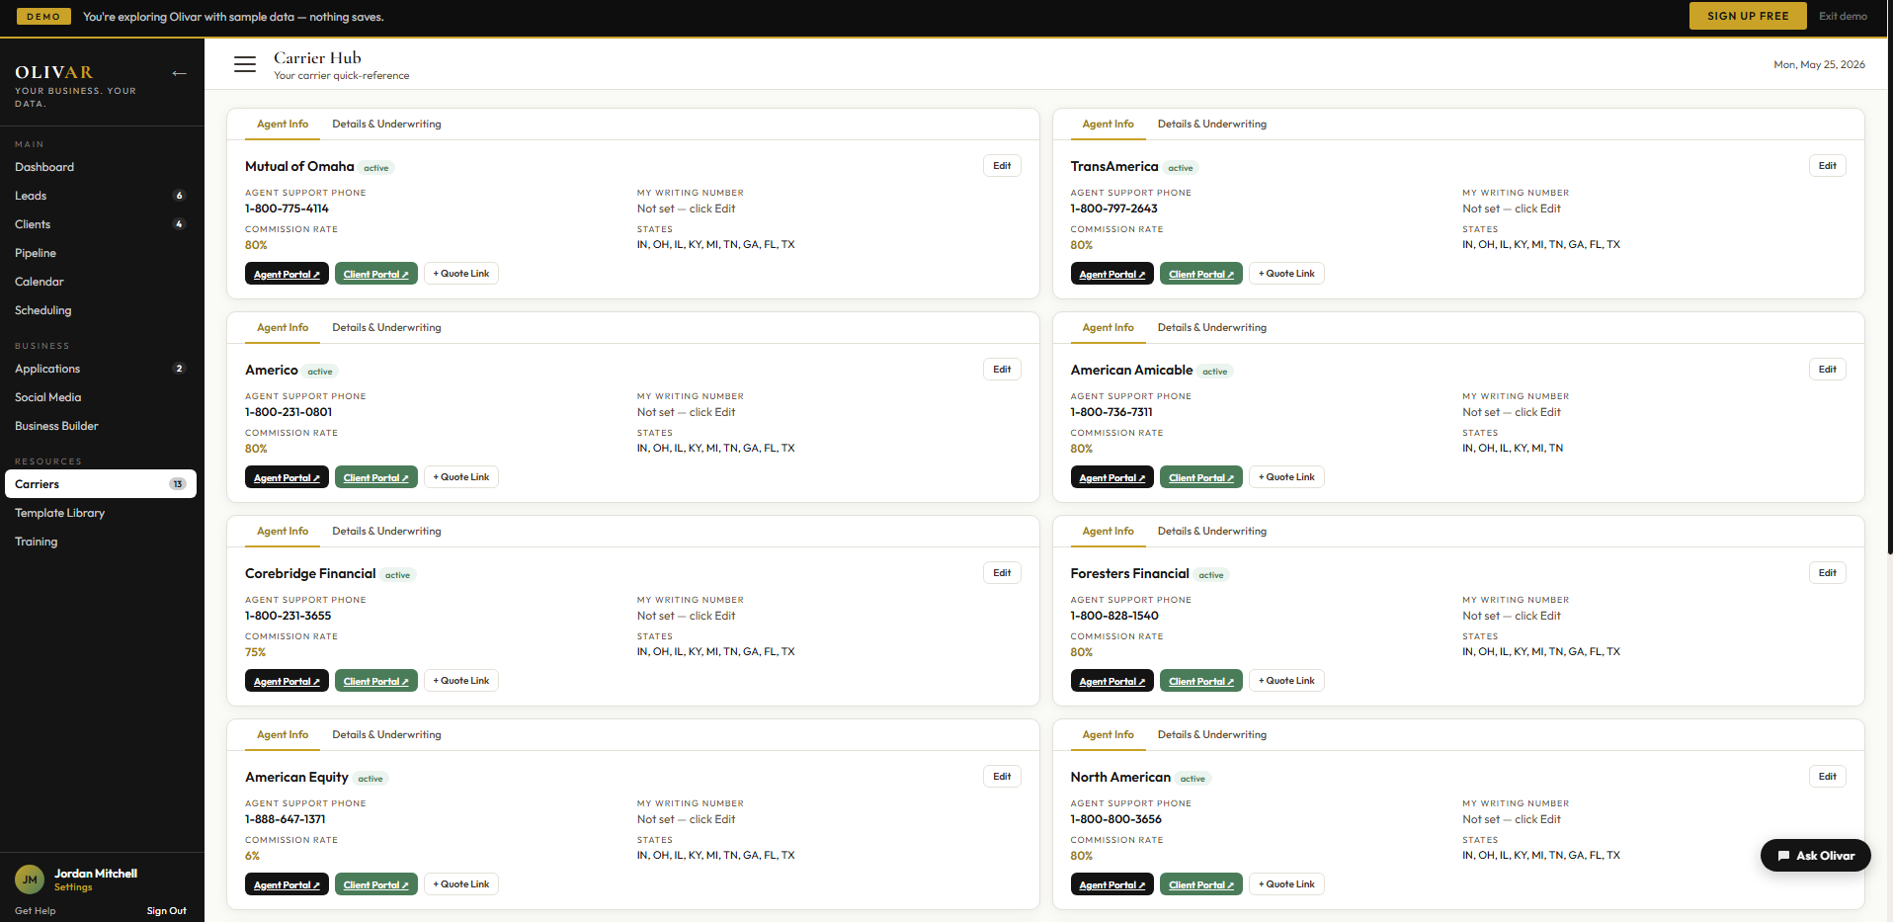
Task: Edit the Foresters Financial carrier
Action: [x=1827, y=573]
